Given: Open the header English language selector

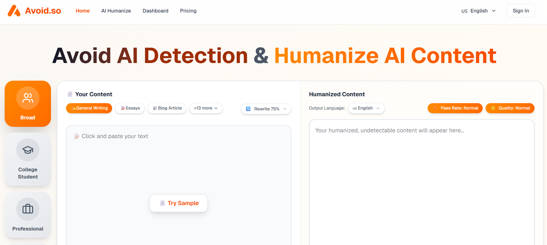Looking at the screenshot, I should pos(478,11).
